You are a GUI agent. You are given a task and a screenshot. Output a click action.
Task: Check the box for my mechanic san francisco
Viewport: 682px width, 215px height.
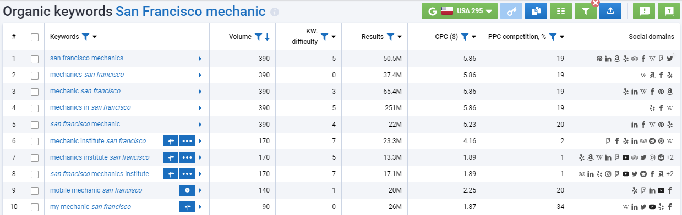(35, 207)
